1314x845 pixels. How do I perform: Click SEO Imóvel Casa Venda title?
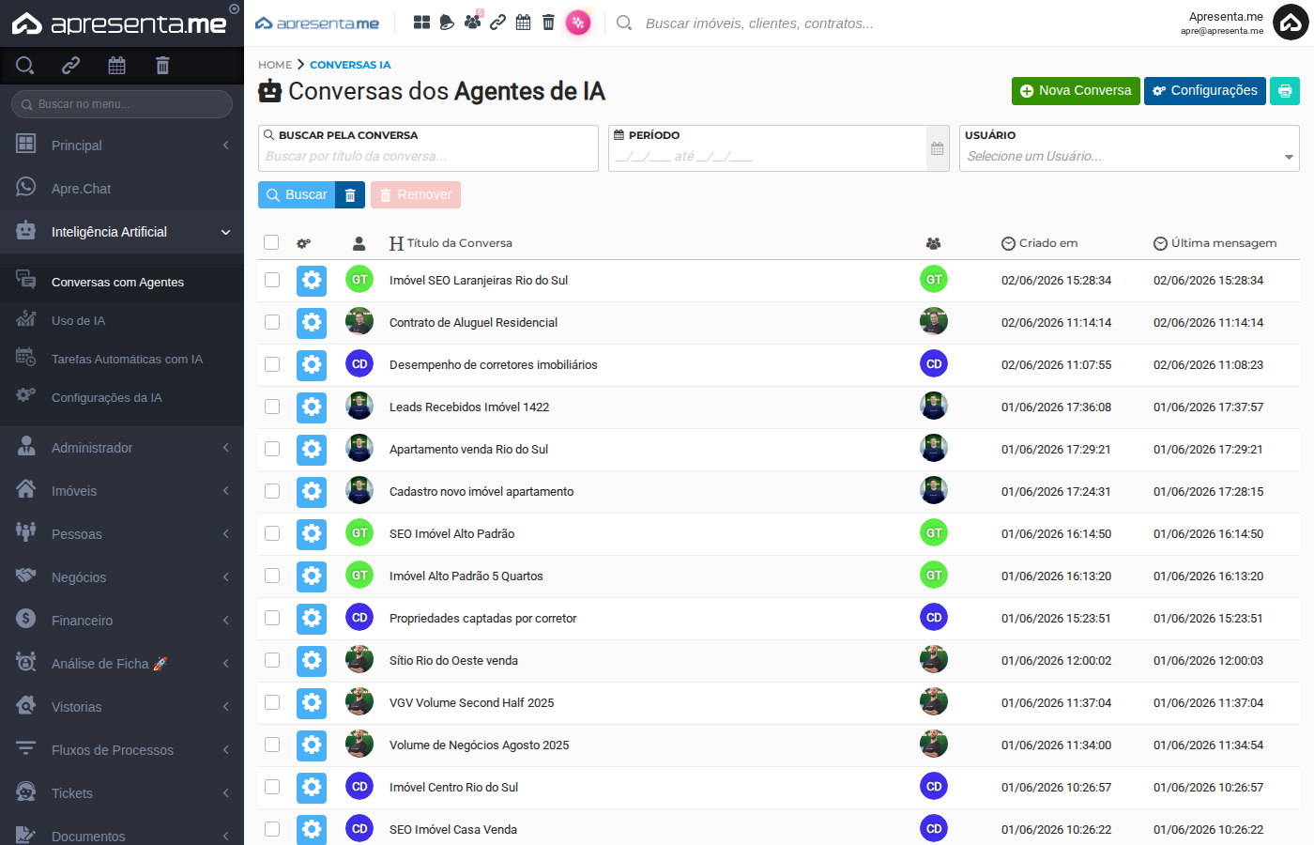tap(453, 830)
